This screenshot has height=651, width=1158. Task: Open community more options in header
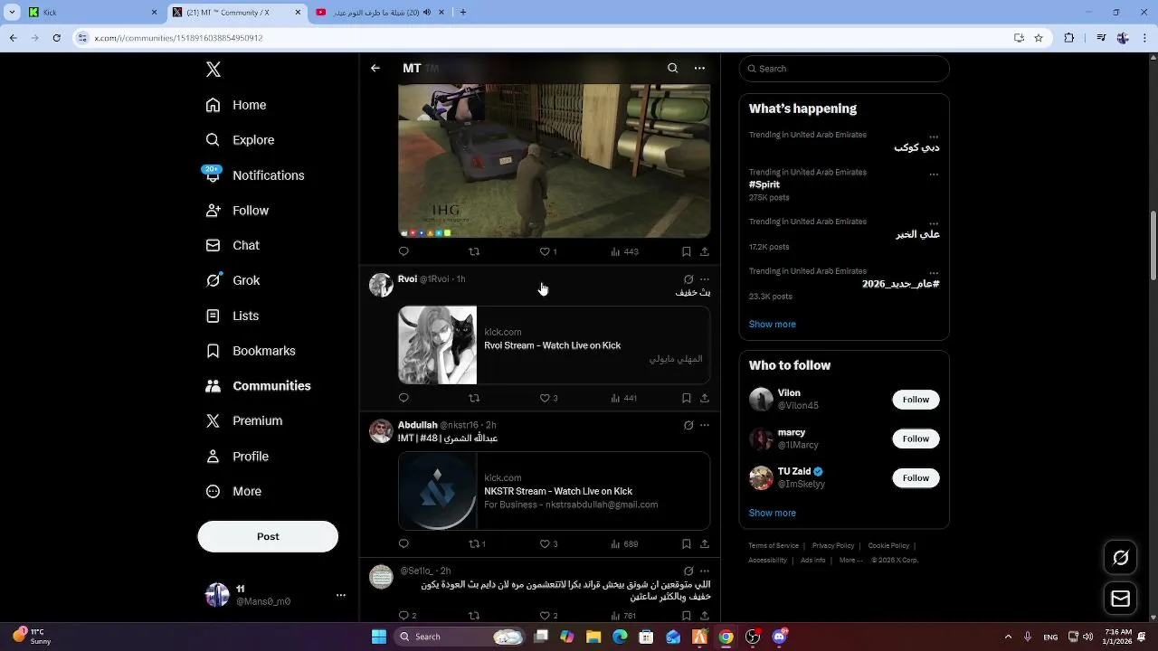pyautogui.click(x=699, y=68)
